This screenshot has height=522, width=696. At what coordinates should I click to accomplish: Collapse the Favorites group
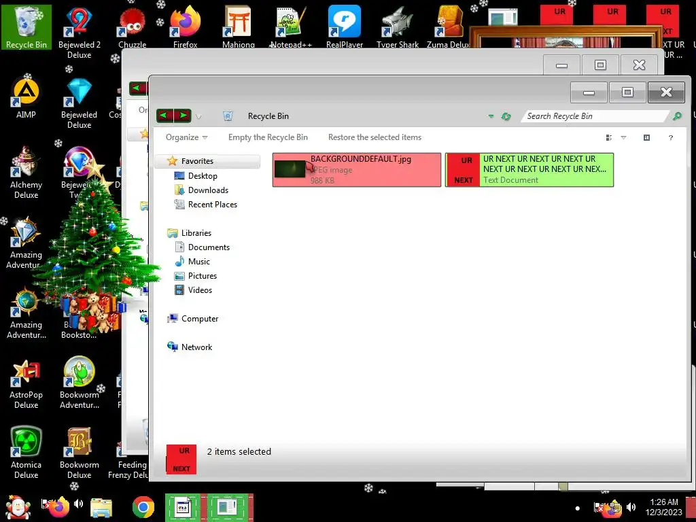(x=207, y=161)
